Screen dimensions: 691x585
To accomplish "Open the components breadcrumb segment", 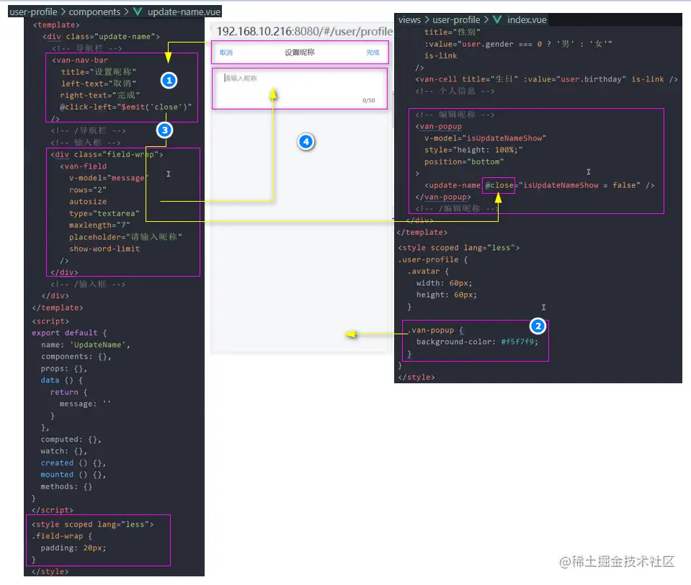I will [x=94, y=12].
